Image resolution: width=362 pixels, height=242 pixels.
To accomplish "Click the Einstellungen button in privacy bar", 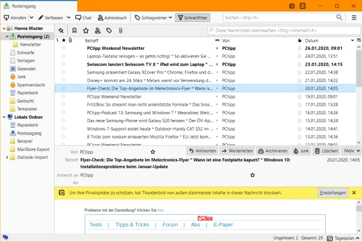I will pos(333,193).
